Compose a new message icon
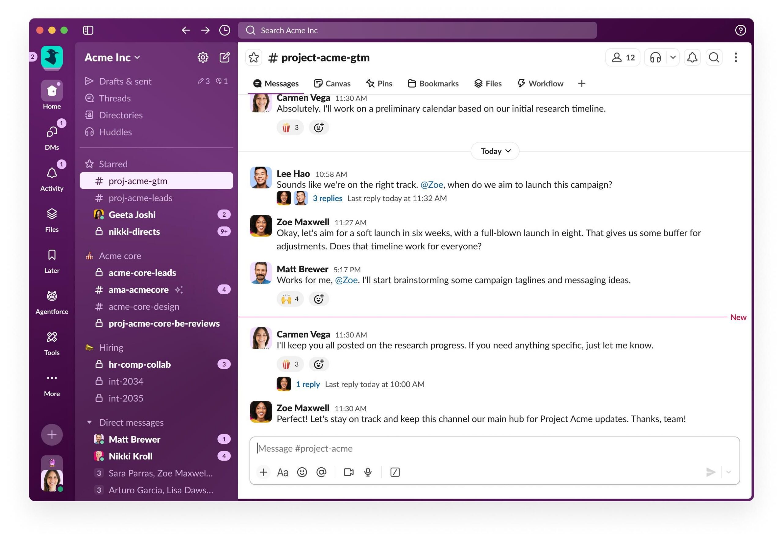The height and width of the screenshot is (541, 783). tap(225, 57)
